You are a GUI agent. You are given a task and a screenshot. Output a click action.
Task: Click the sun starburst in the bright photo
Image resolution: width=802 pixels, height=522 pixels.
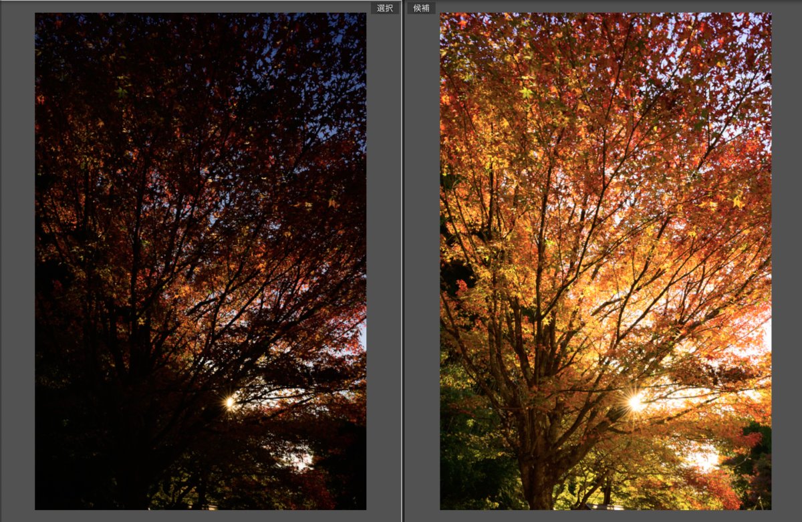[x=636, y=402]
